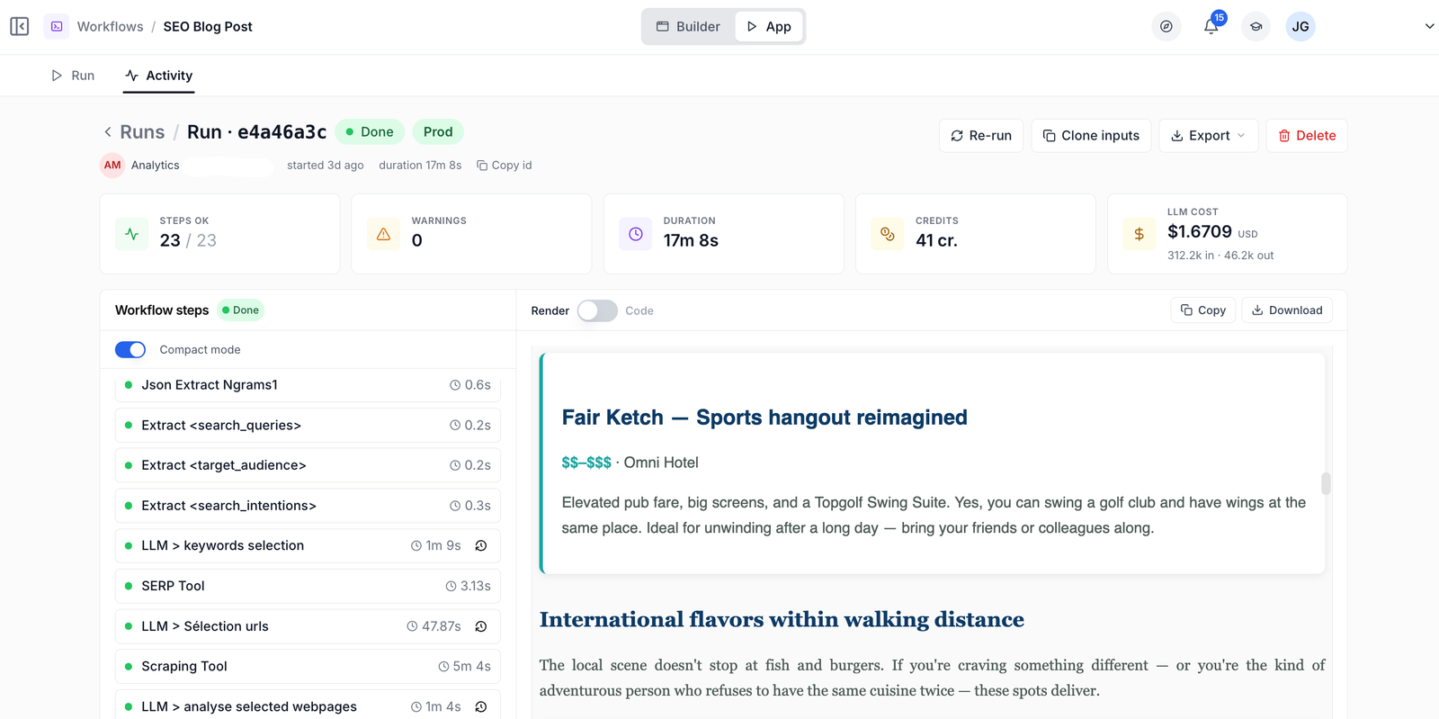Screen dimensions: 1439x719
Task: Select the Extract <search_intentions> step
Action: 308,506
